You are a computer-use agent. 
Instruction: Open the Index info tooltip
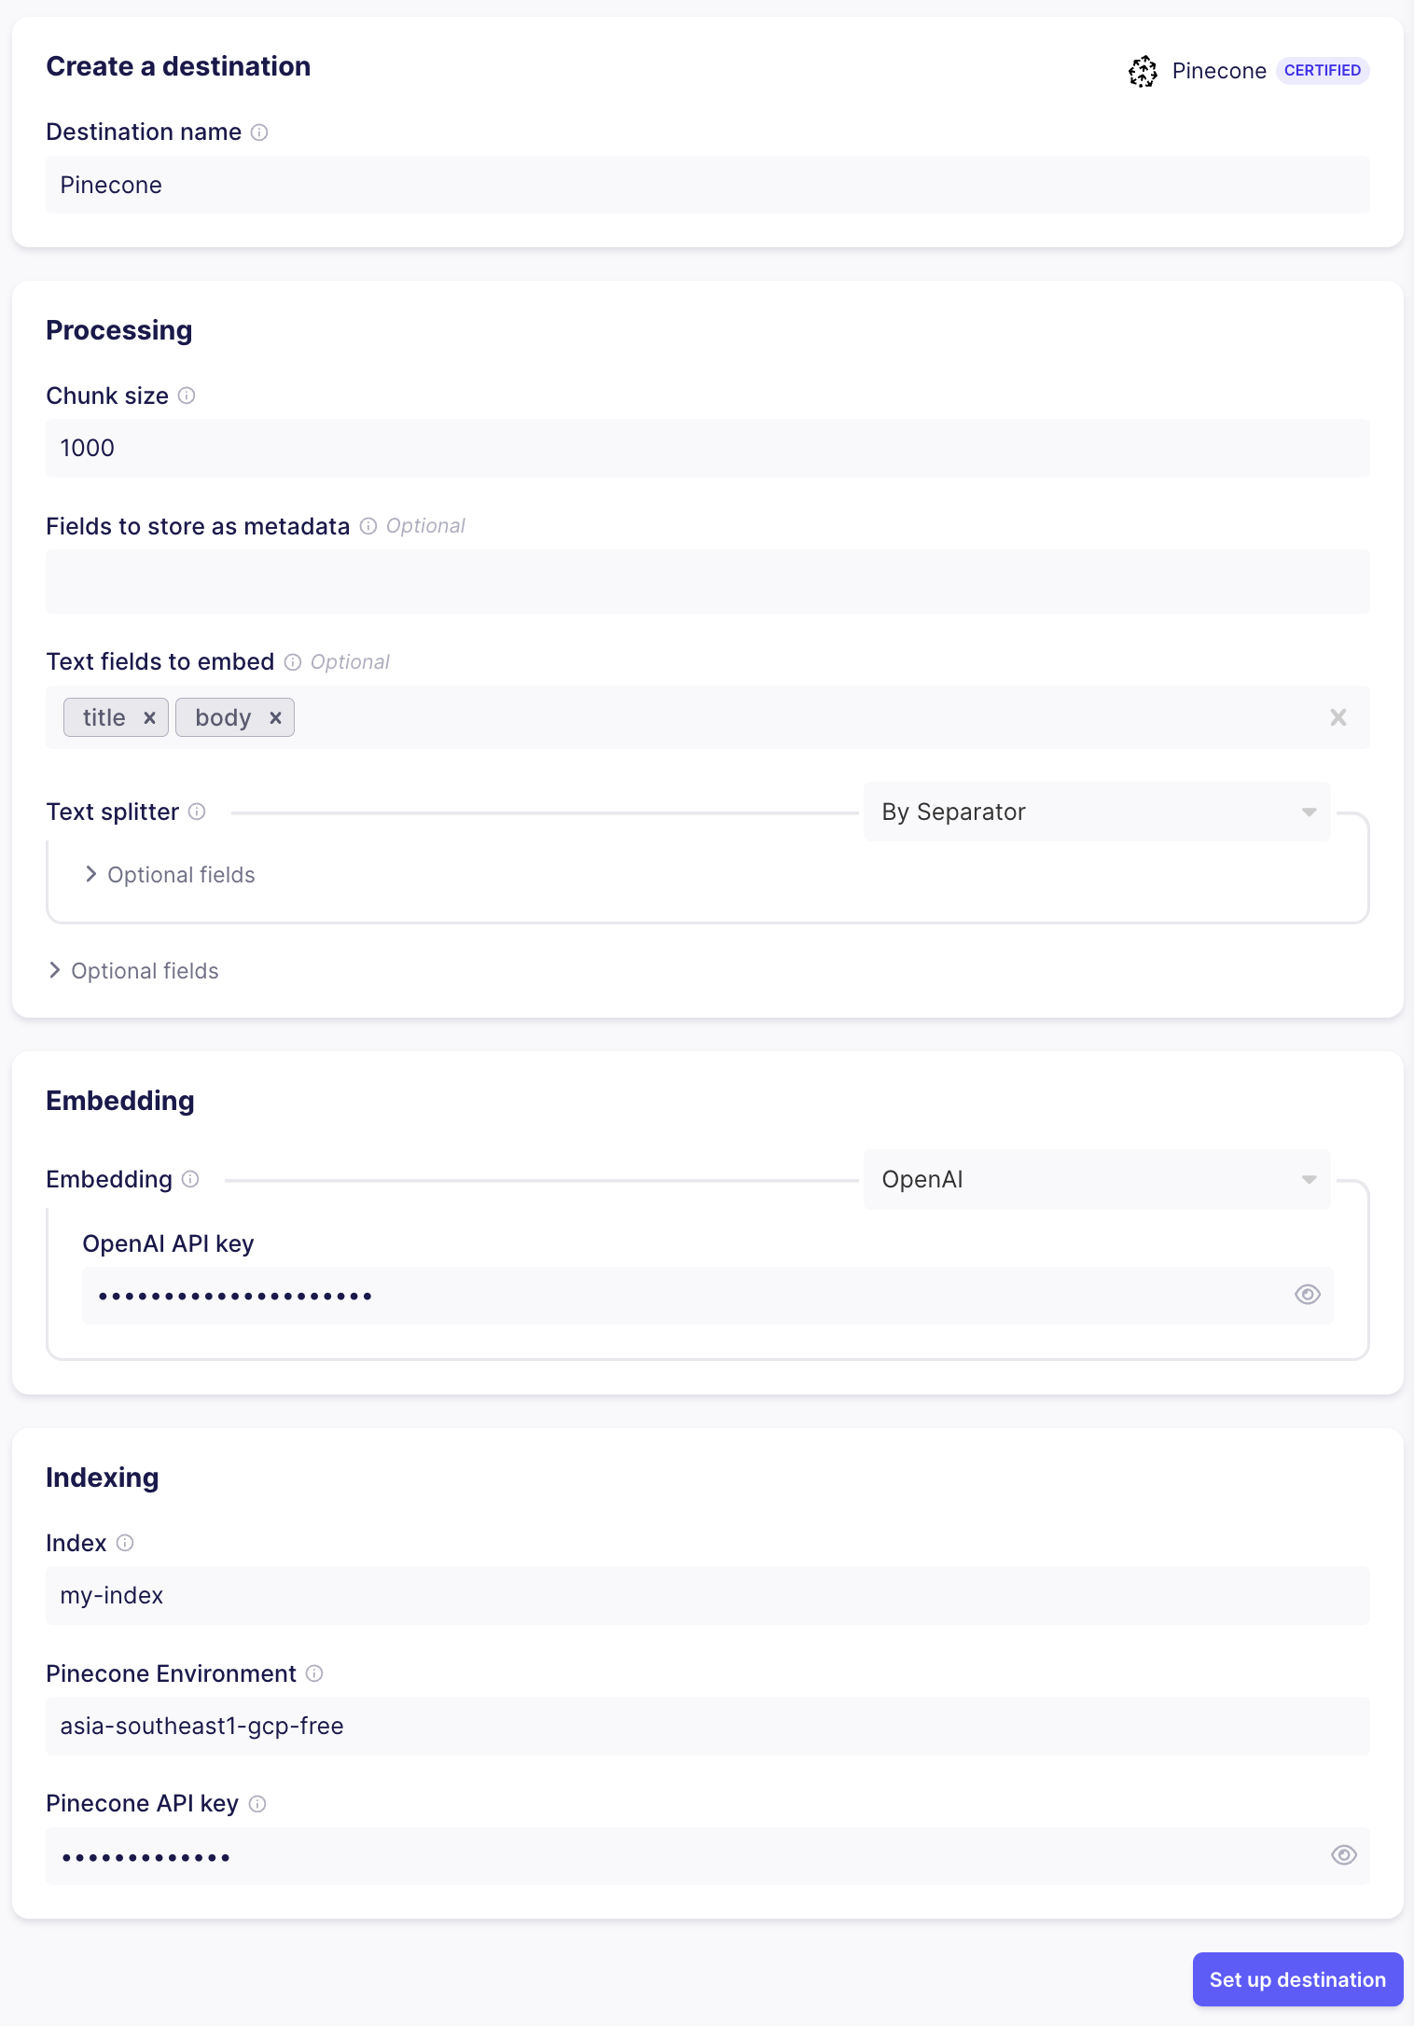[125, 1544]
